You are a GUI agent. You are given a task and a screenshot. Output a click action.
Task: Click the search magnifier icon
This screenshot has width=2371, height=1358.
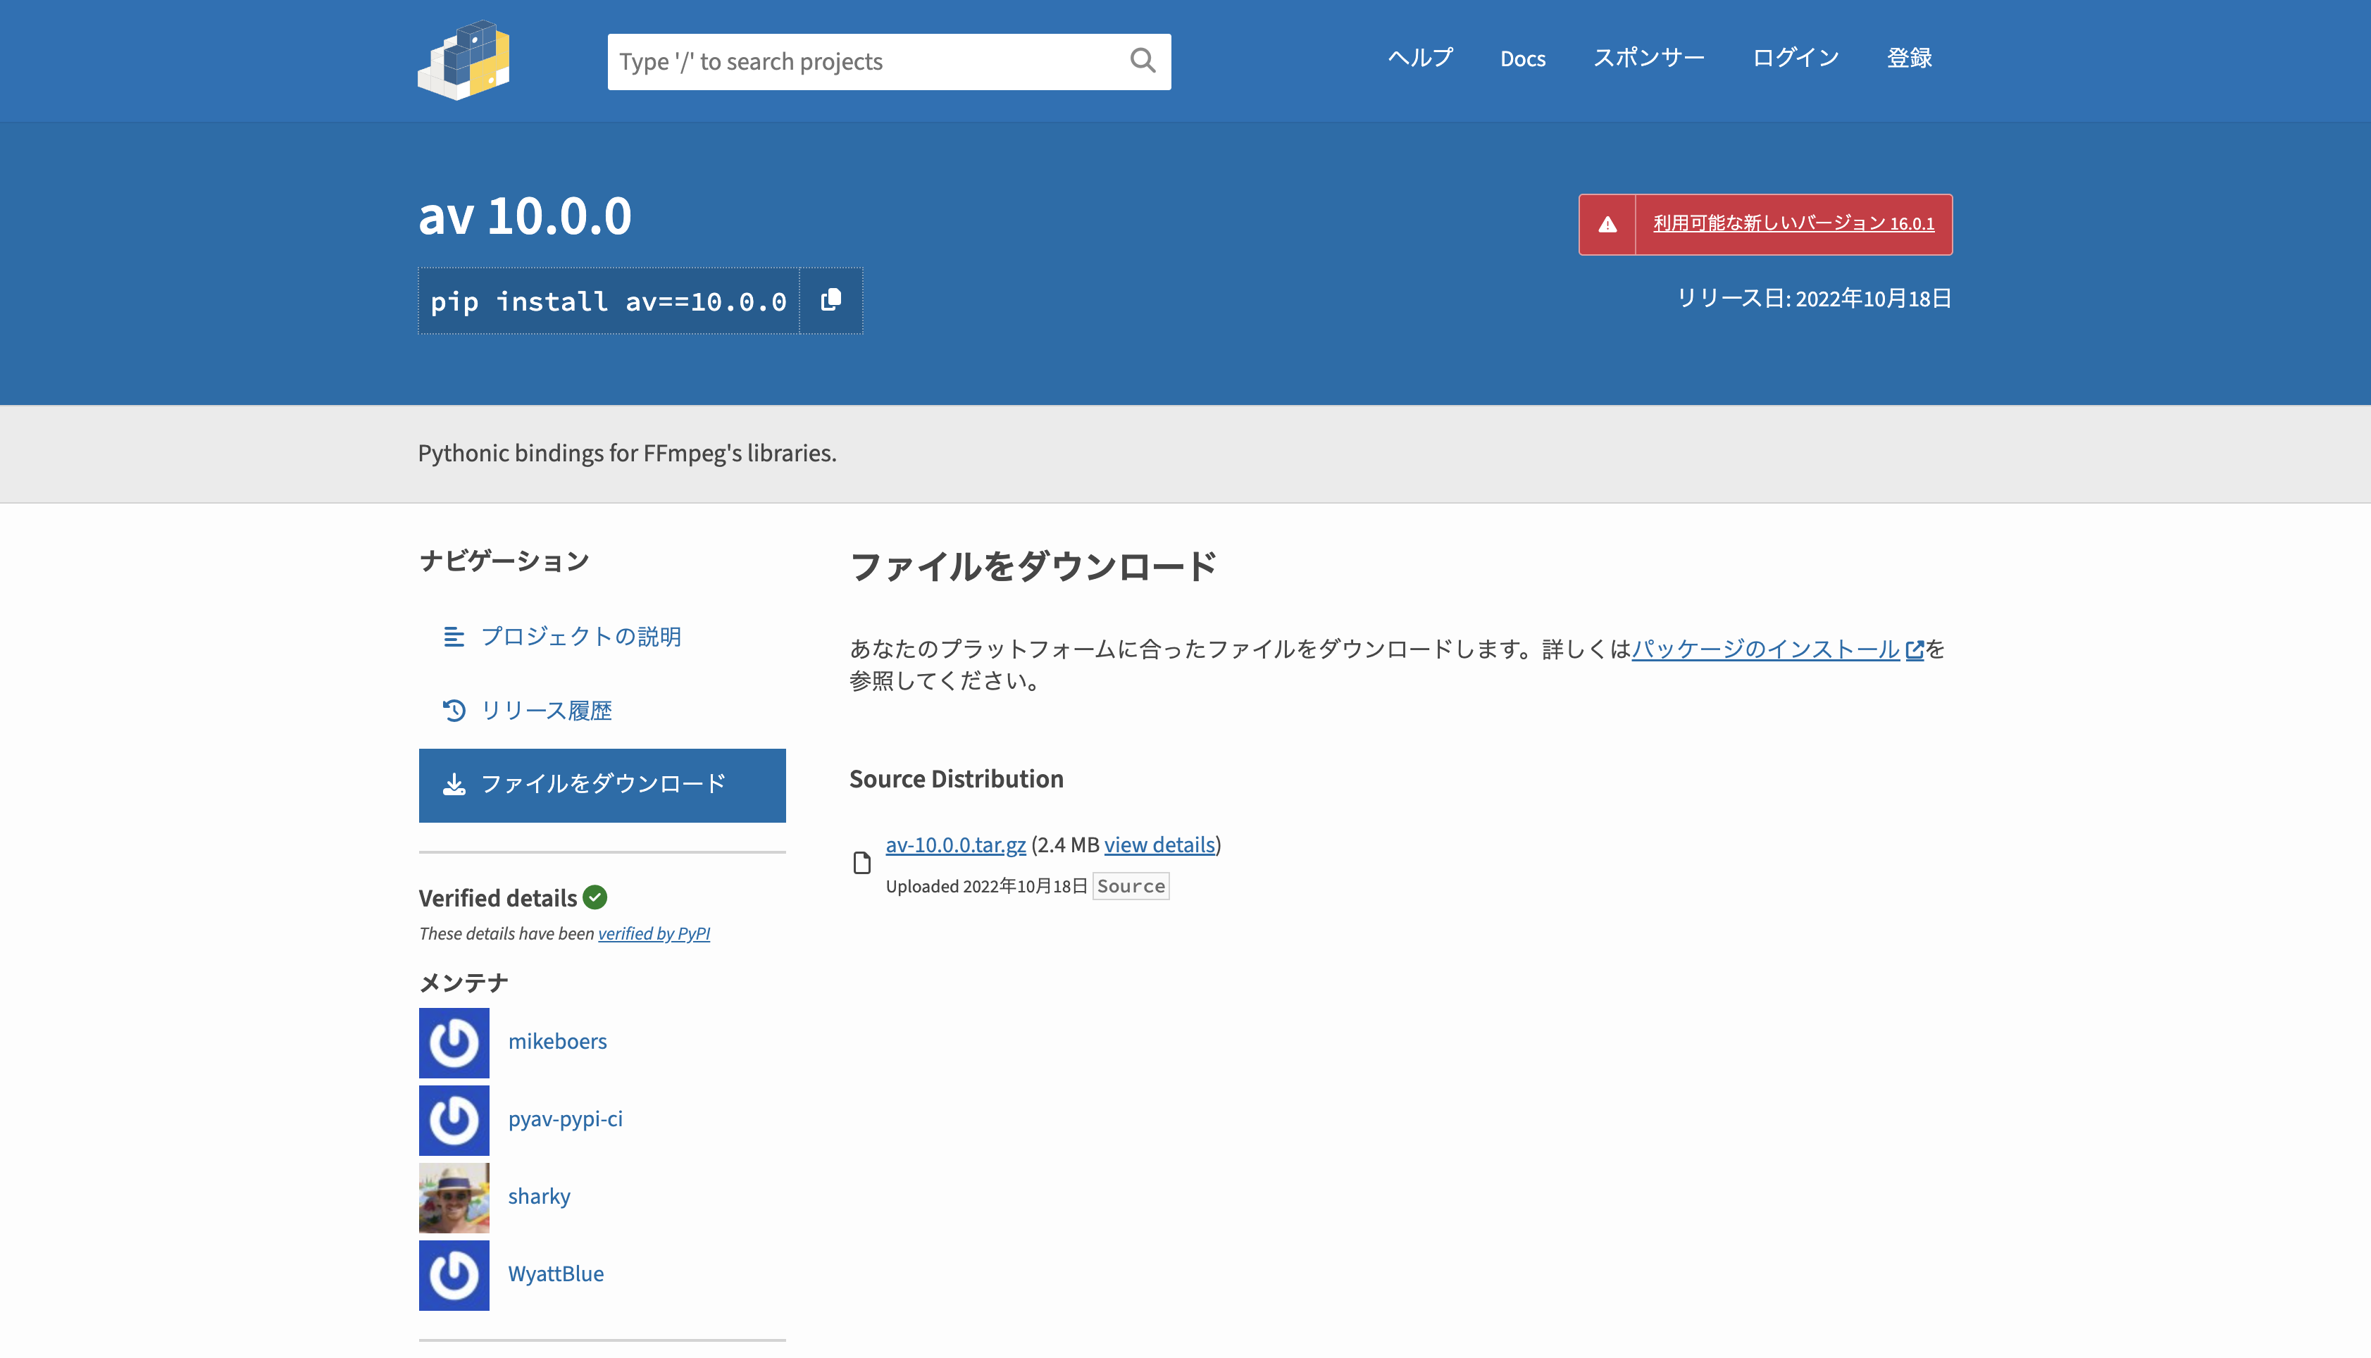click(x=1142, y=61)
